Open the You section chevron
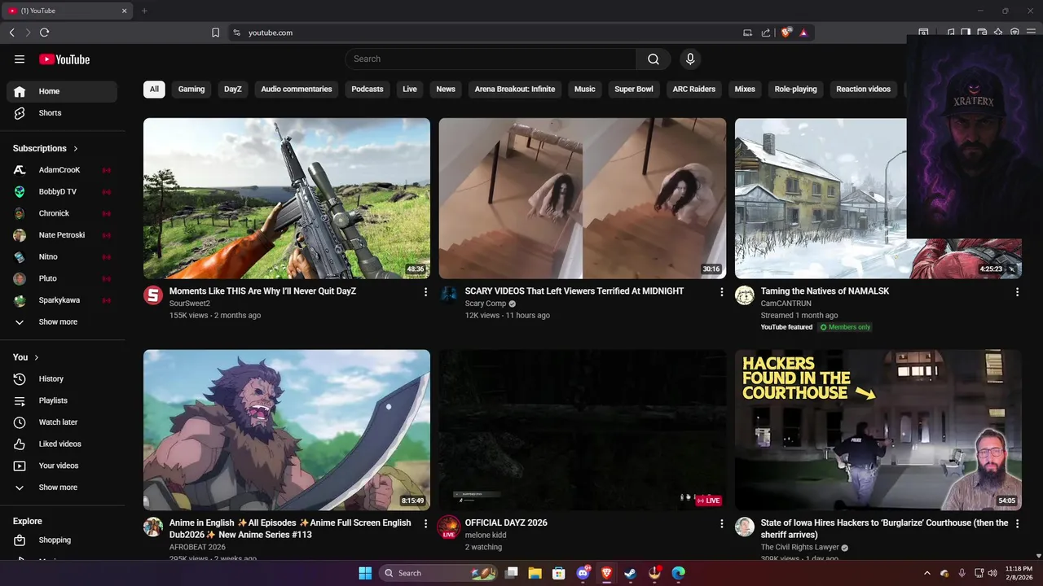The width and height of the screenshot is (1043, 586). pos(37,357)
